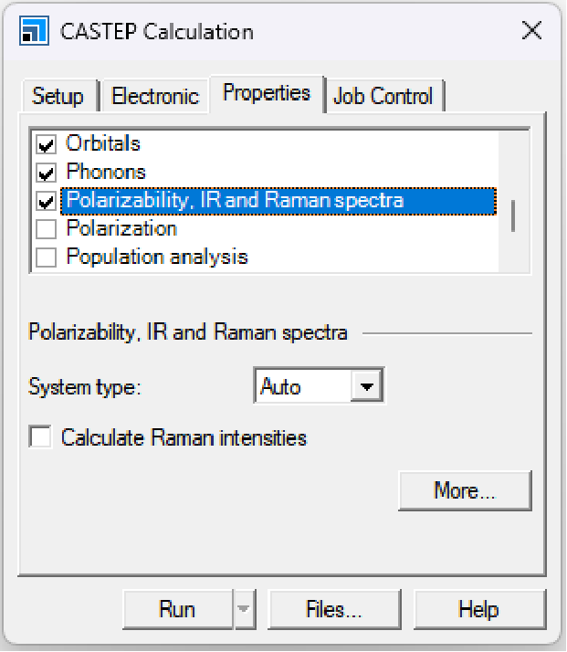Click the CASTEP Calculation title bar icon
The image size is (567, 652).
pos(33,31)
